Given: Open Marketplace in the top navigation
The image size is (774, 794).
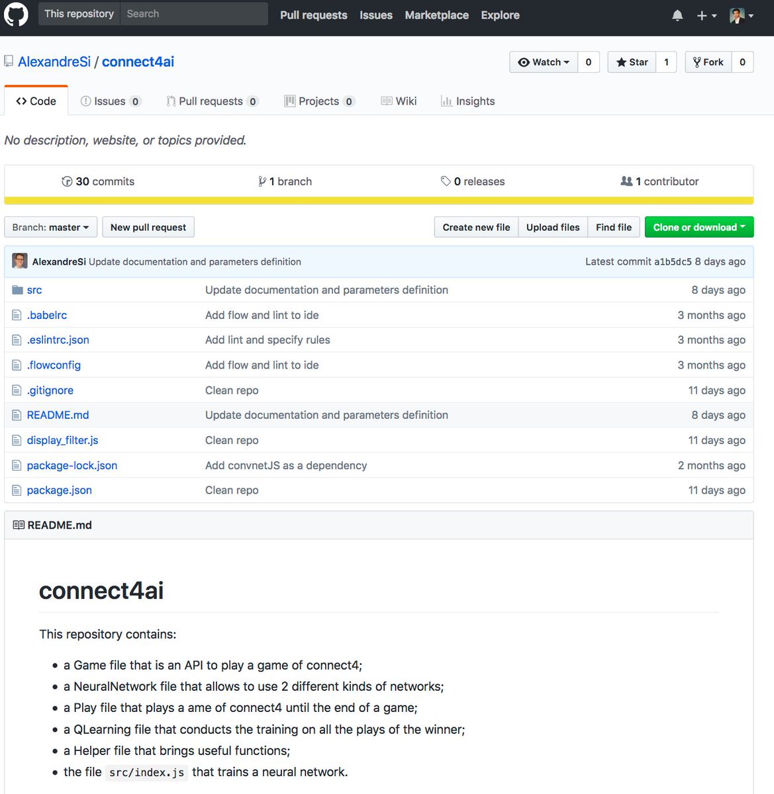Looking at the screenshot, I should point(437,15).
